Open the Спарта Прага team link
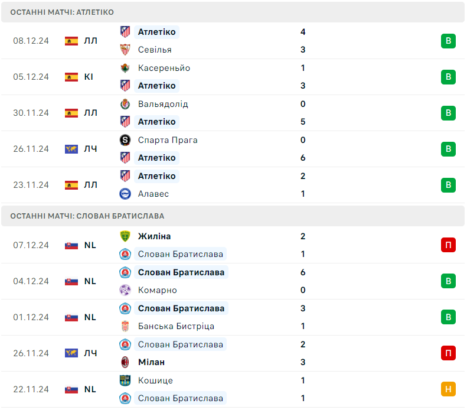 click(168, 140)
